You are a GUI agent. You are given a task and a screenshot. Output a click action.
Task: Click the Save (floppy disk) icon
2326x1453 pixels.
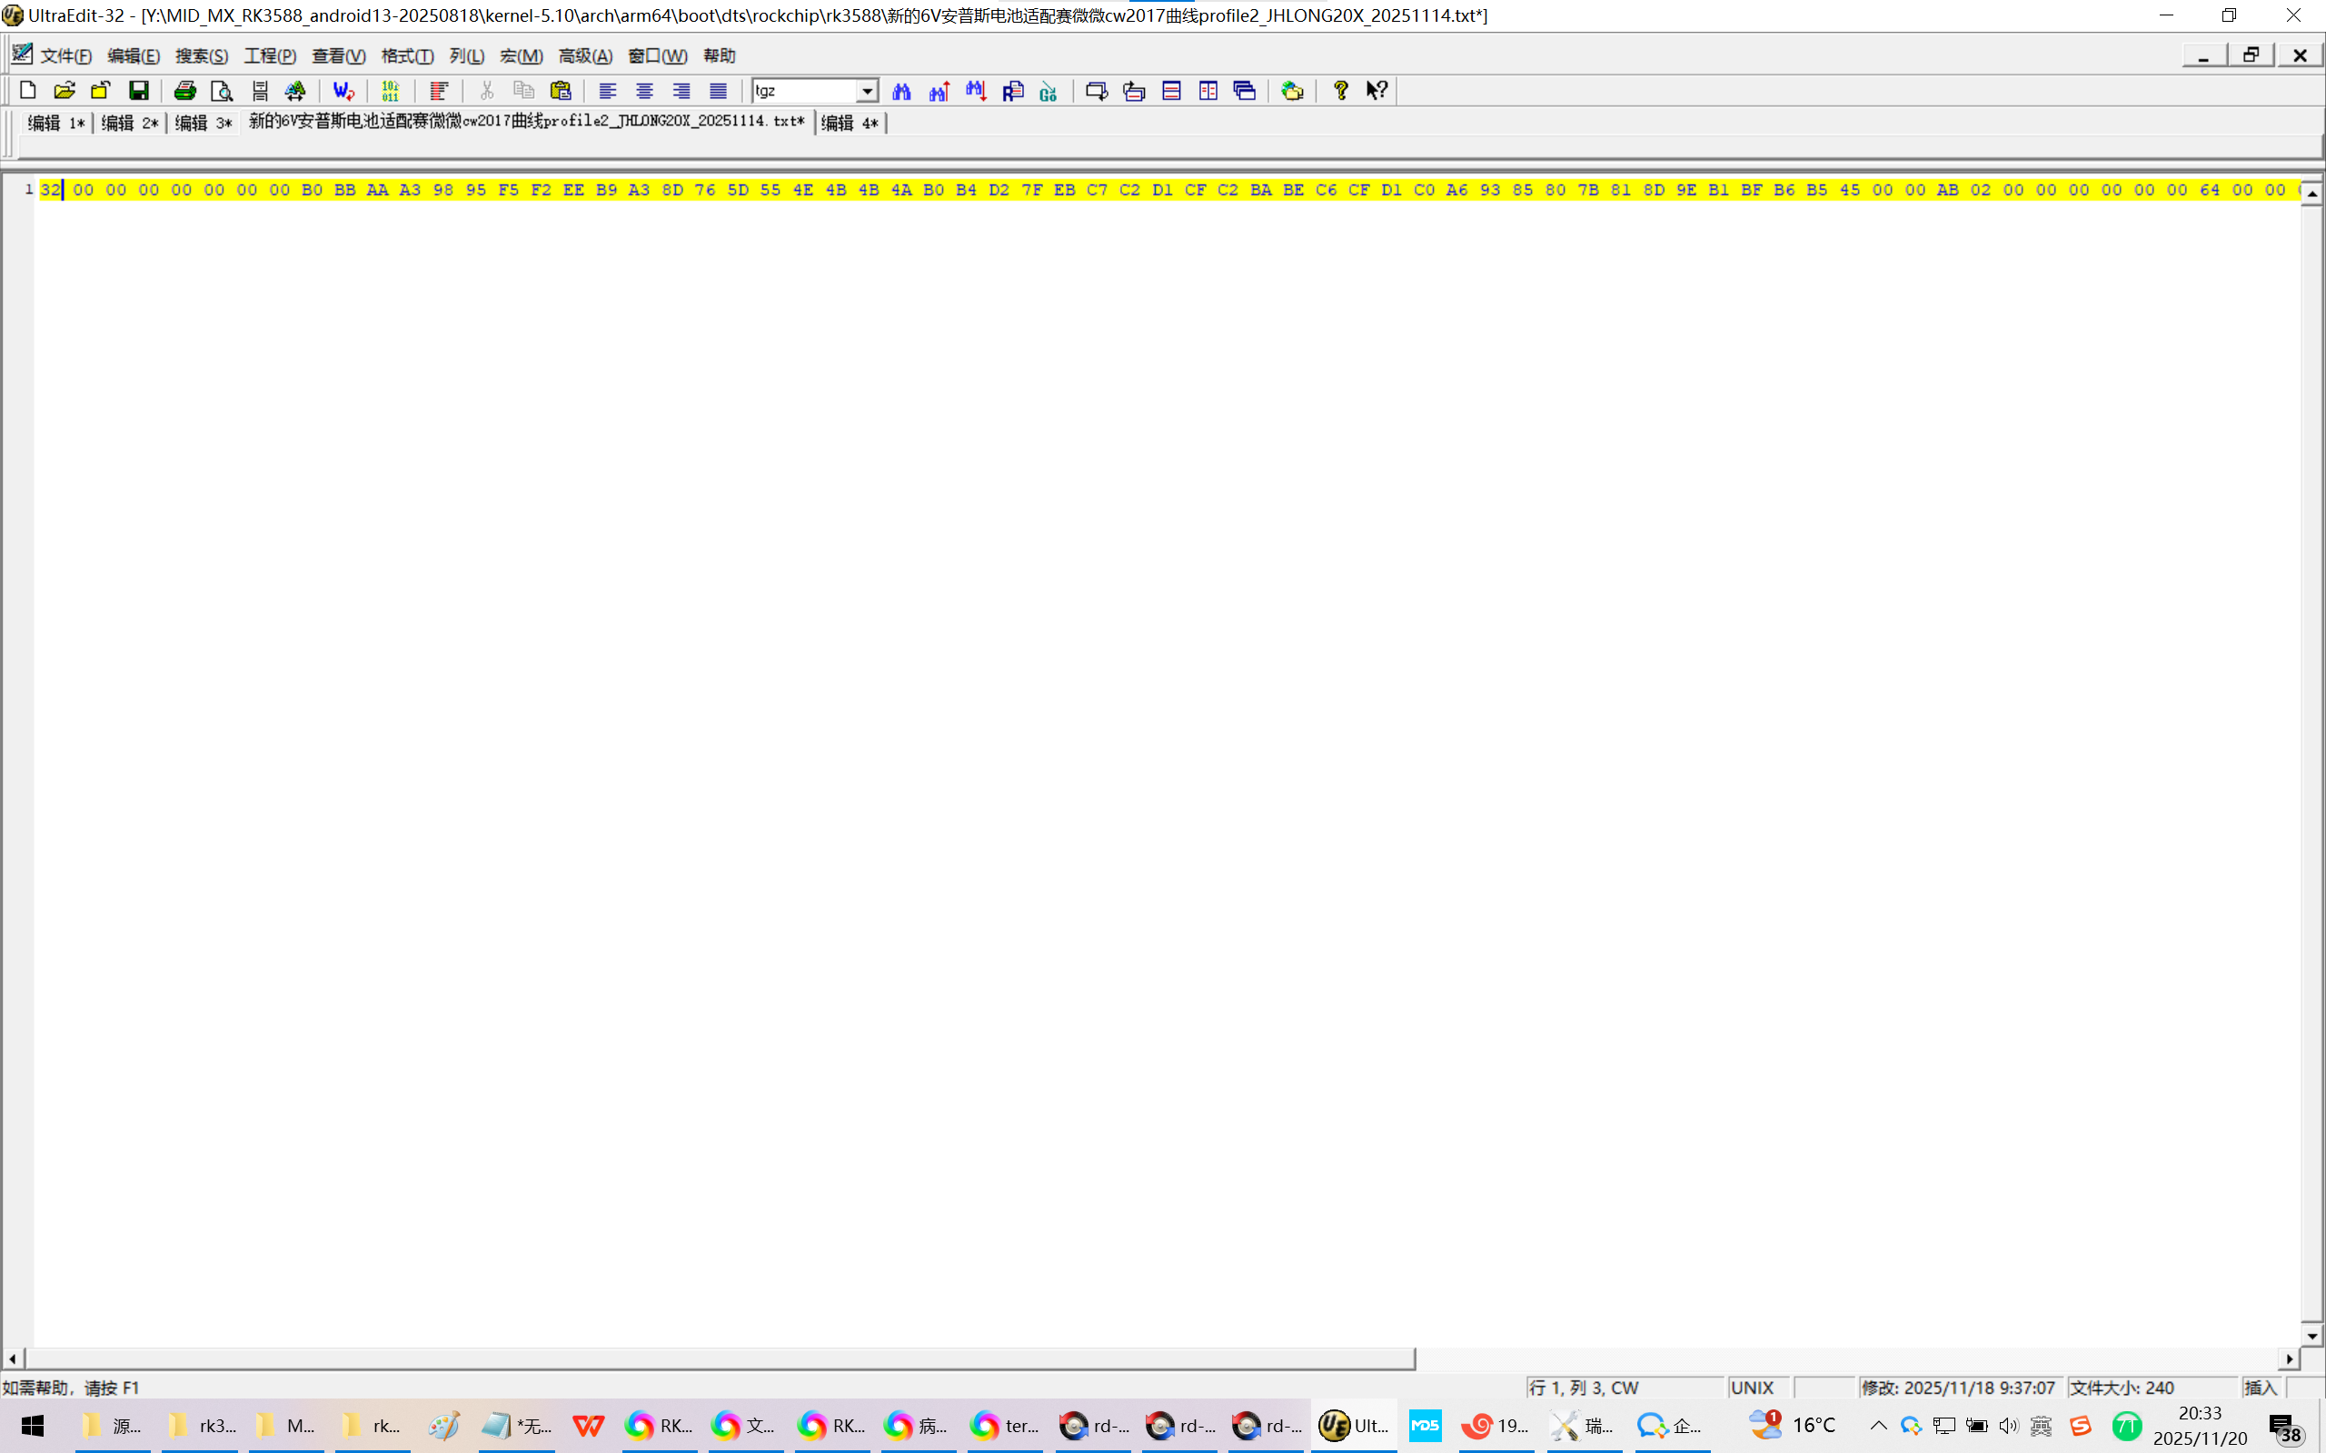[138, 90]
